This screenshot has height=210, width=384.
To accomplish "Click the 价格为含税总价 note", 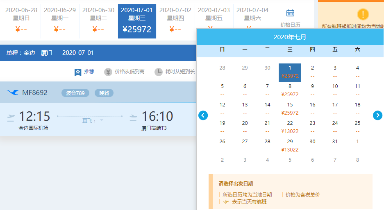I will pos(303,195).
